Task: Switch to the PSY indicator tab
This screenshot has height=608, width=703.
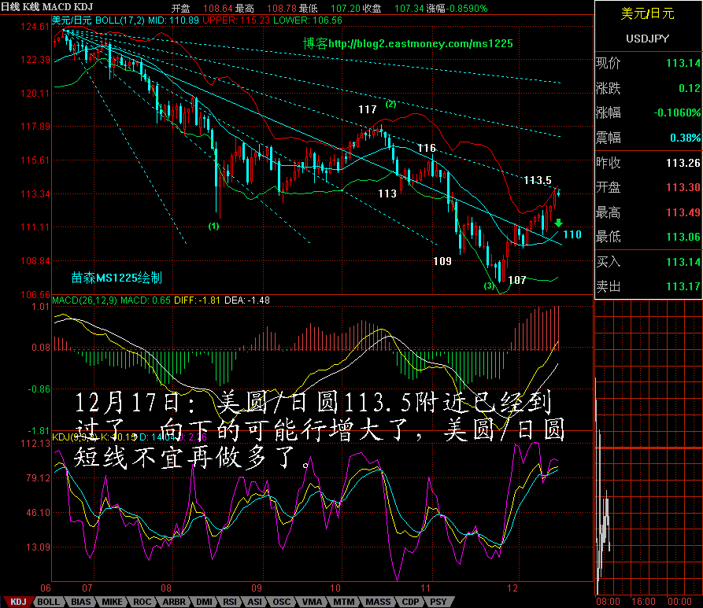Action: point(438,602)
